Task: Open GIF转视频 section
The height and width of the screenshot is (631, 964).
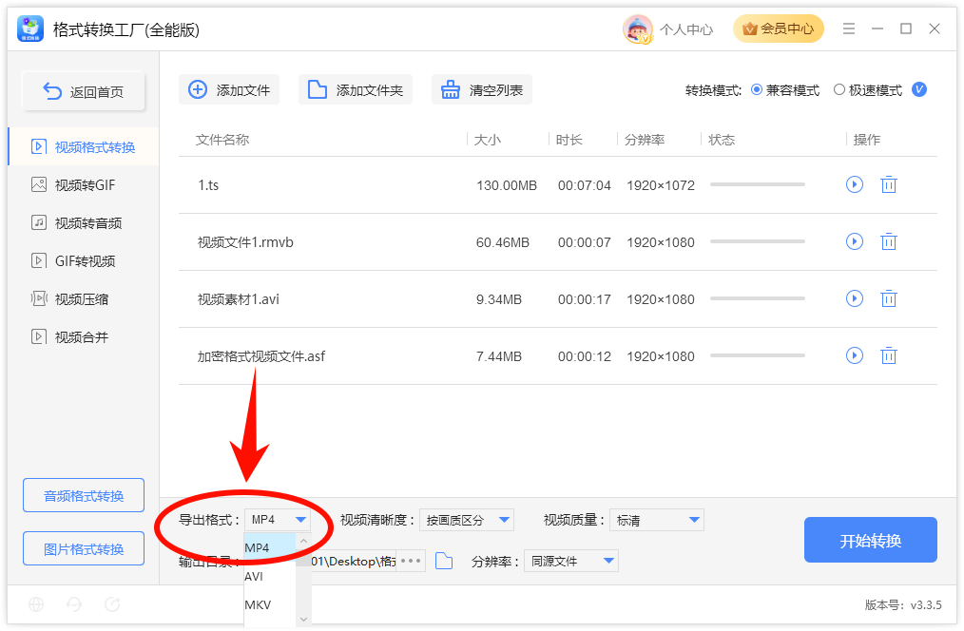Action: (84, 261)
